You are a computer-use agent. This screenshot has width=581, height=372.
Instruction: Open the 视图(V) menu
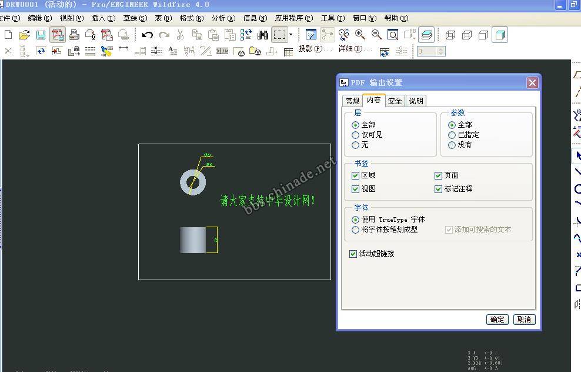click(71, 18)
